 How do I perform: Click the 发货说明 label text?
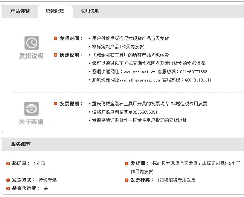[31, 56]
